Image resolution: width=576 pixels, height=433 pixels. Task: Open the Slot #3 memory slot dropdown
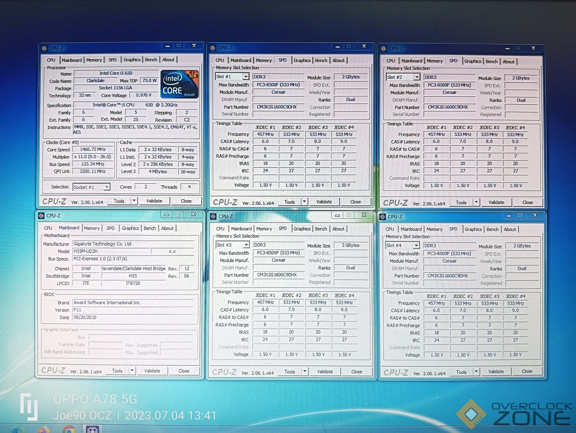[246, 245]
